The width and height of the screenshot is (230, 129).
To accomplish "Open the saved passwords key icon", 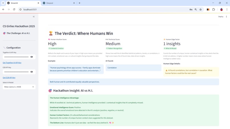I will coord(191,9).
